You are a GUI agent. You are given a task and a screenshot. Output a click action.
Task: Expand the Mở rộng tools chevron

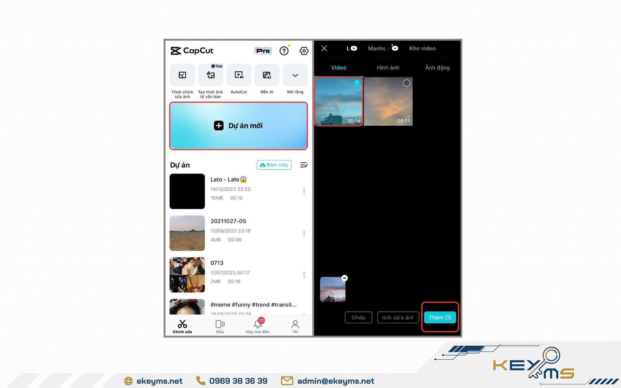295,75
